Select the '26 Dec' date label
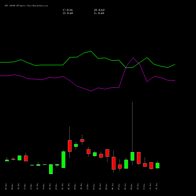196x196 pixels. click(x=69, y=187)
